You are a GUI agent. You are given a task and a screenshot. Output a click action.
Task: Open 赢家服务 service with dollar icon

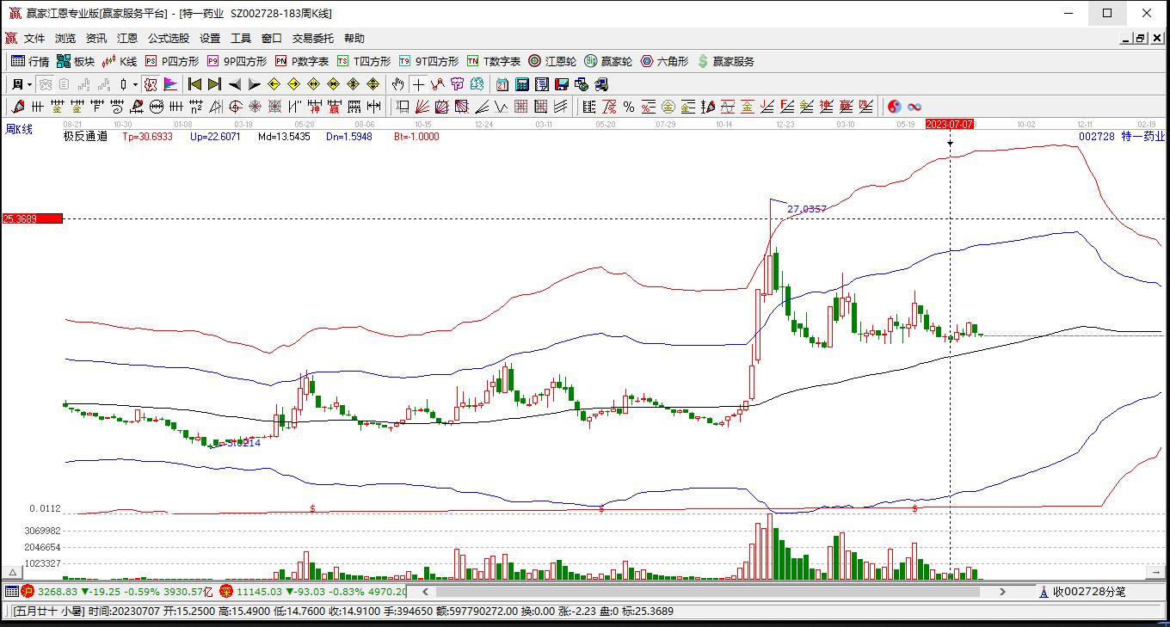(726, 61)
